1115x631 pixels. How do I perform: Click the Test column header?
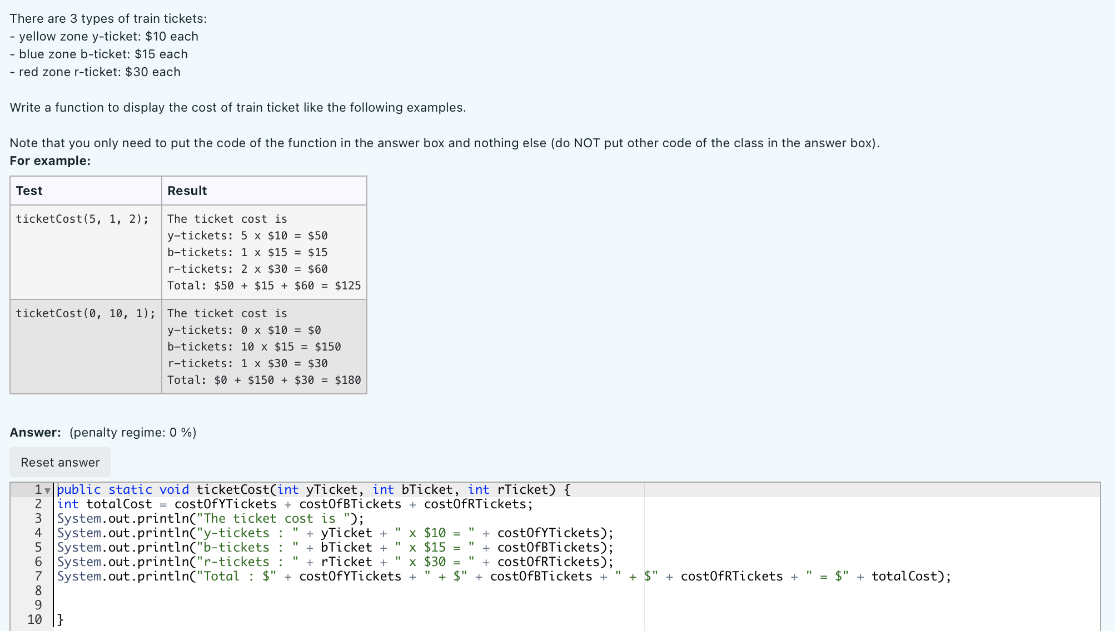28,191
